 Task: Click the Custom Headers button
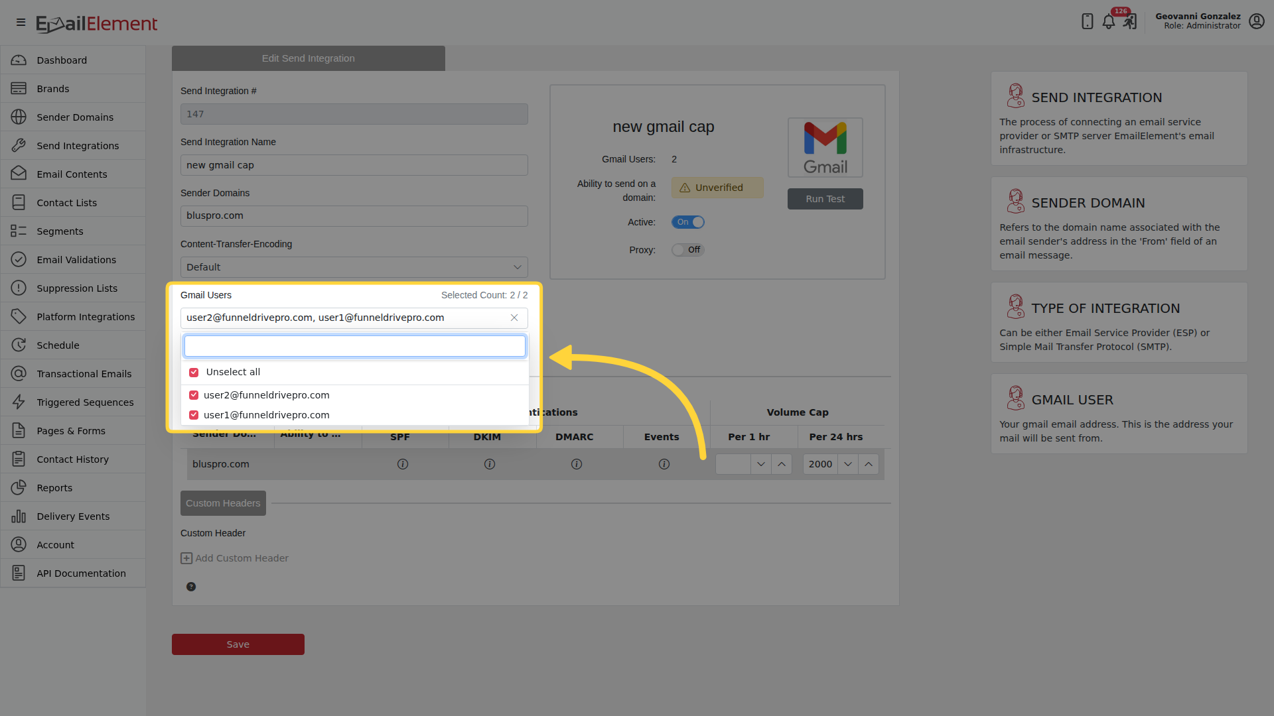[x=223, y=503]
